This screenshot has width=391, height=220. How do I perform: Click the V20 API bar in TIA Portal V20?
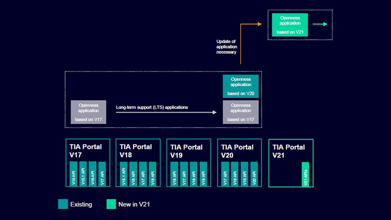point(254,174)
